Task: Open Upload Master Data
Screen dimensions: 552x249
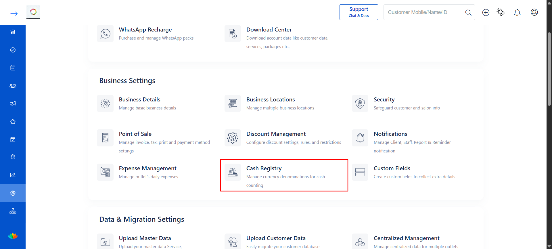Action: pos(145,238)
